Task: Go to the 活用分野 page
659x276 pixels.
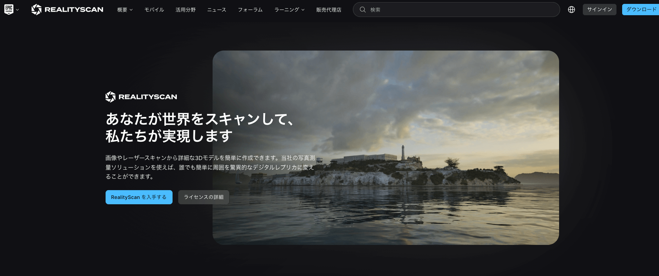Action: pyautogui.click(x=186, y=10)
